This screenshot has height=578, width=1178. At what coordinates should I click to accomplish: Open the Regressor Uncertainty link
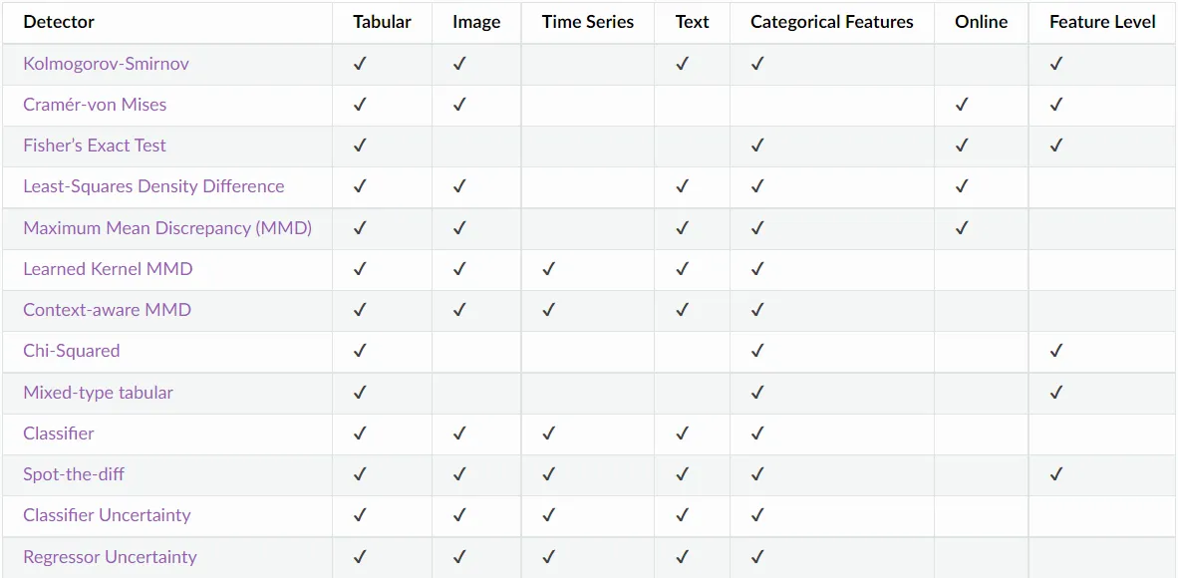click(x=110, y=557)
